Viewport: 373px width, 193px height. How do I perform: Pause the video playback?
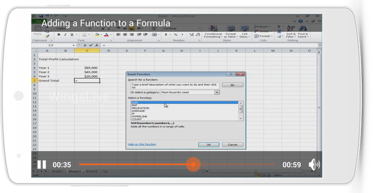pos(41,164)
